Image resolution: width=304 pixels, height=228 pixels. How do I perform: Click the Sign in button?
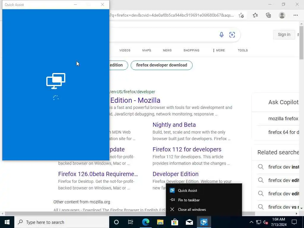click(284, 35)
